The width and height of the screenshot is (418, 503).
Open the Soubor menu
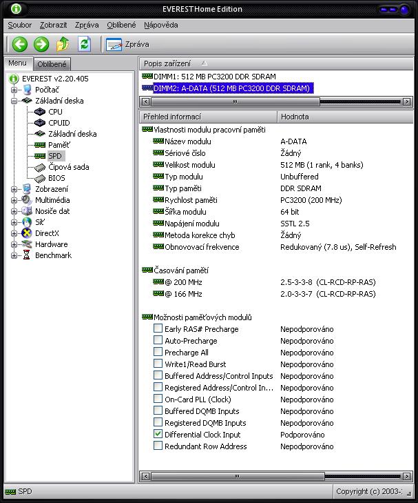point(20,25)
